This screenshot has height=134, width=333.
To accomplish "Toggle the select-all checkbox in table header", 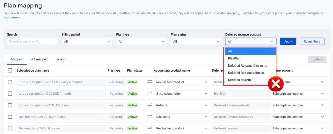I will tap(10, 70).
